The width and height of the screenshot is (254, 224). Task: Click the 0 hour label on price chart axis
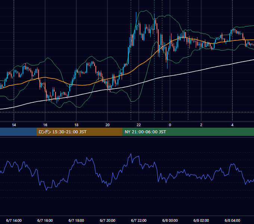tap(170, 125)
